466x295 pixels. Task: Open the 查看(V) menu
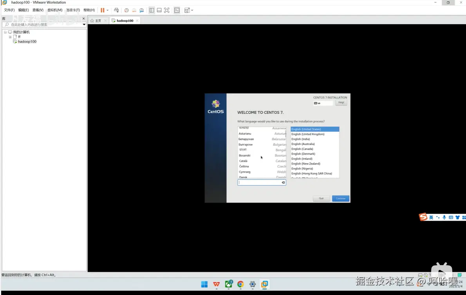[x=38, y=10]
